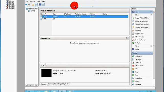Click the Show/Hide Console Tree toolbar icon

pyautogui.click(x=36, y=5)
